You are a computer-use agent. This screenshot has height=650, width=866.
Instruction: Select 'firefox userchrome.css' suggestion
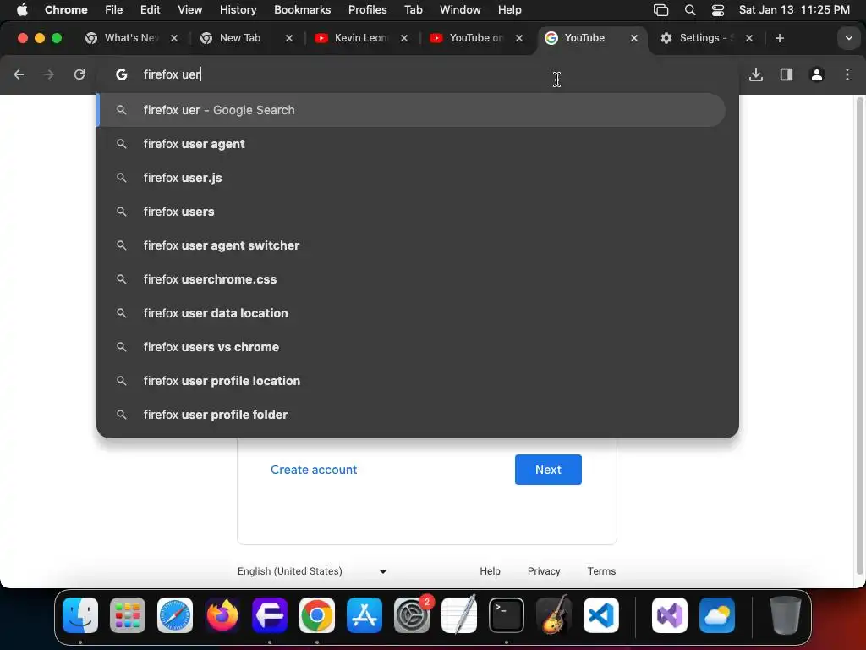click(x=412, y=279)
